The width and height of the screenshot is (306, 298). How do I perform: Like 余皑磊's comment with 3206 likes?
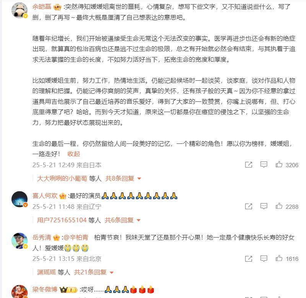(x=279, y=164)
